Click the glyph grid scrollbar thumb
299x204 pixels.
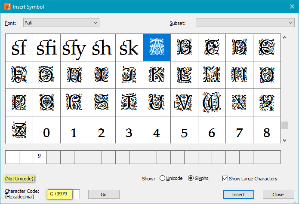pos(284,125)
